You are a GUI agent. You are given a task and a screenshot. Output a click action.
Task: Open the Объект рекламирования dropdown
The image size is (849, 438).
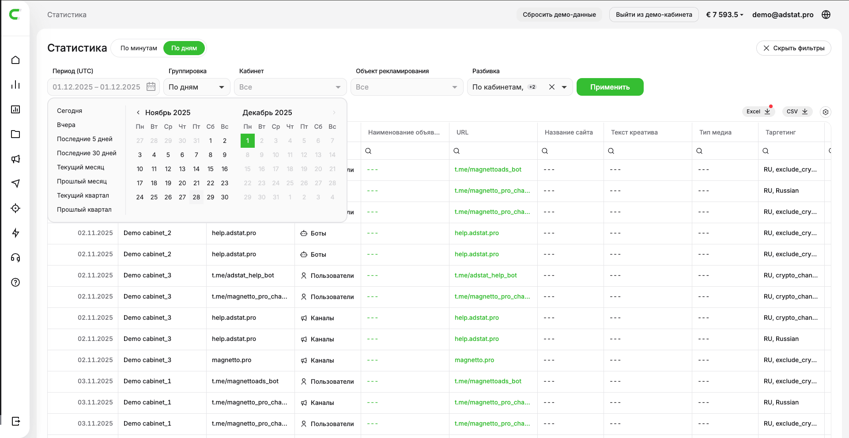tap(406, 87)
